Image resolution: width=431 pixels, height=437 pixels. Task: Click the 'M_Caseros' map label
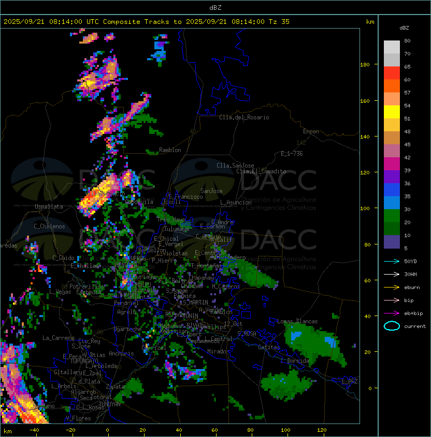[226, 286]
